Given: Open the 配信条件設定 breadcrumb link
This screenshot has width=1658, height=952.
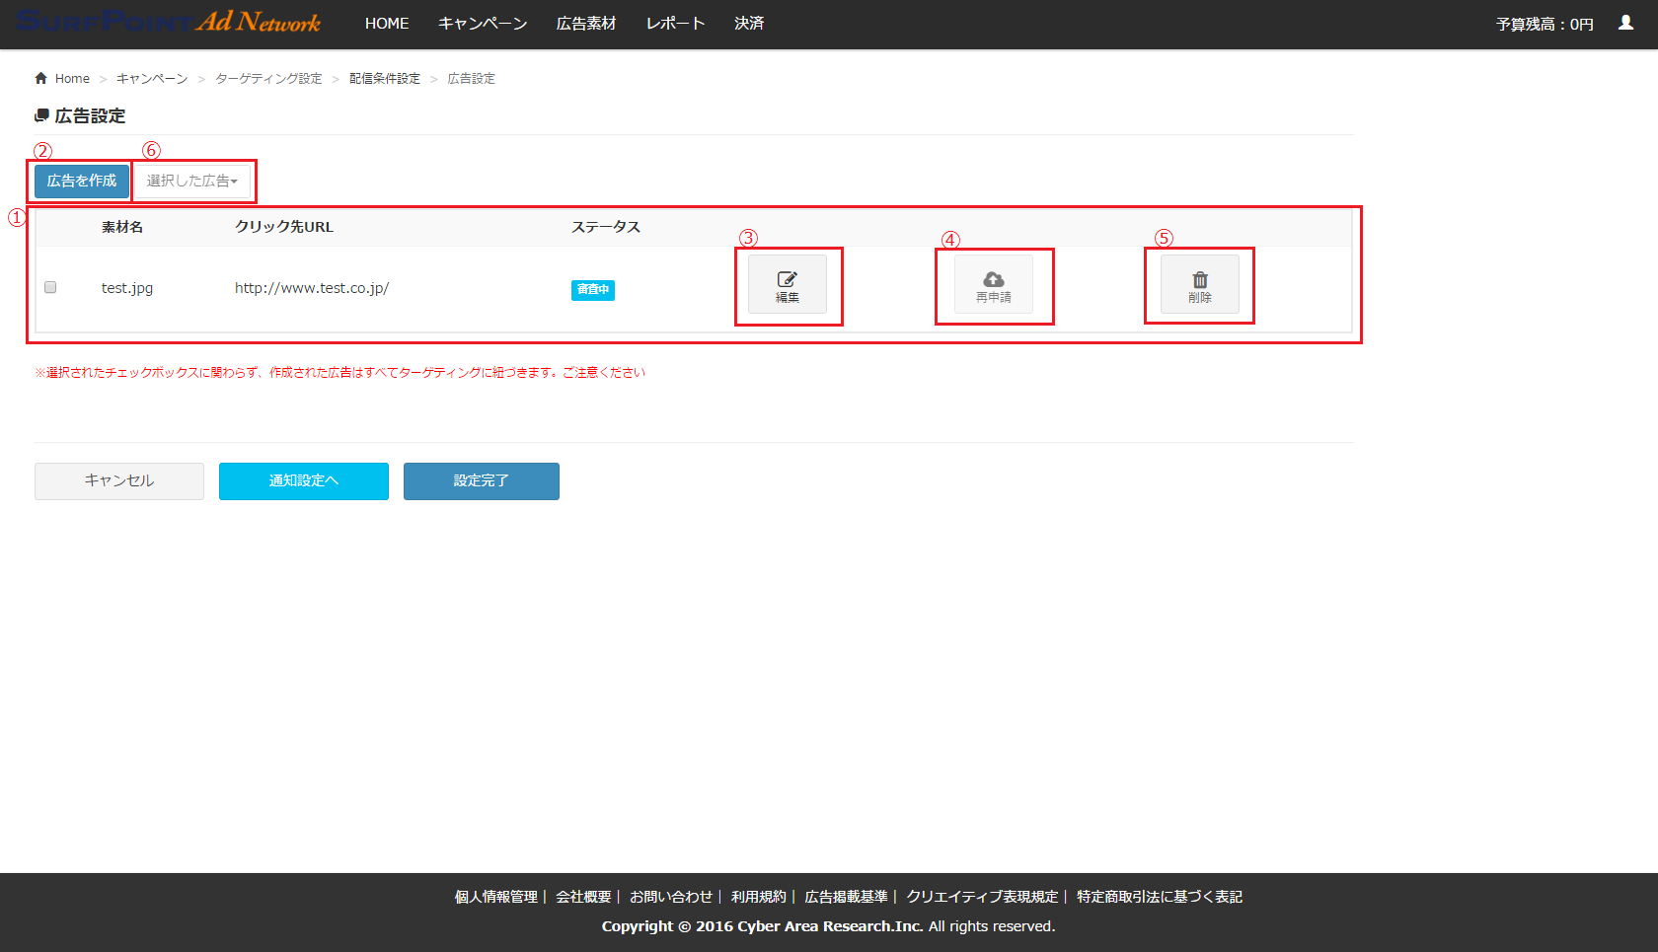Looking at the screenshot, I should point(384,79).
